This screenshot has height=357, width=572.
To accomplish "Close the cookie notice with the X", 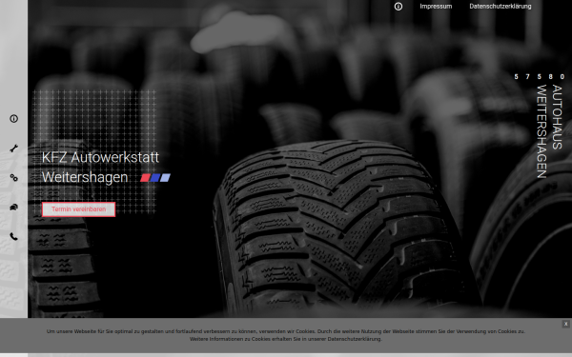I will 565,324.
